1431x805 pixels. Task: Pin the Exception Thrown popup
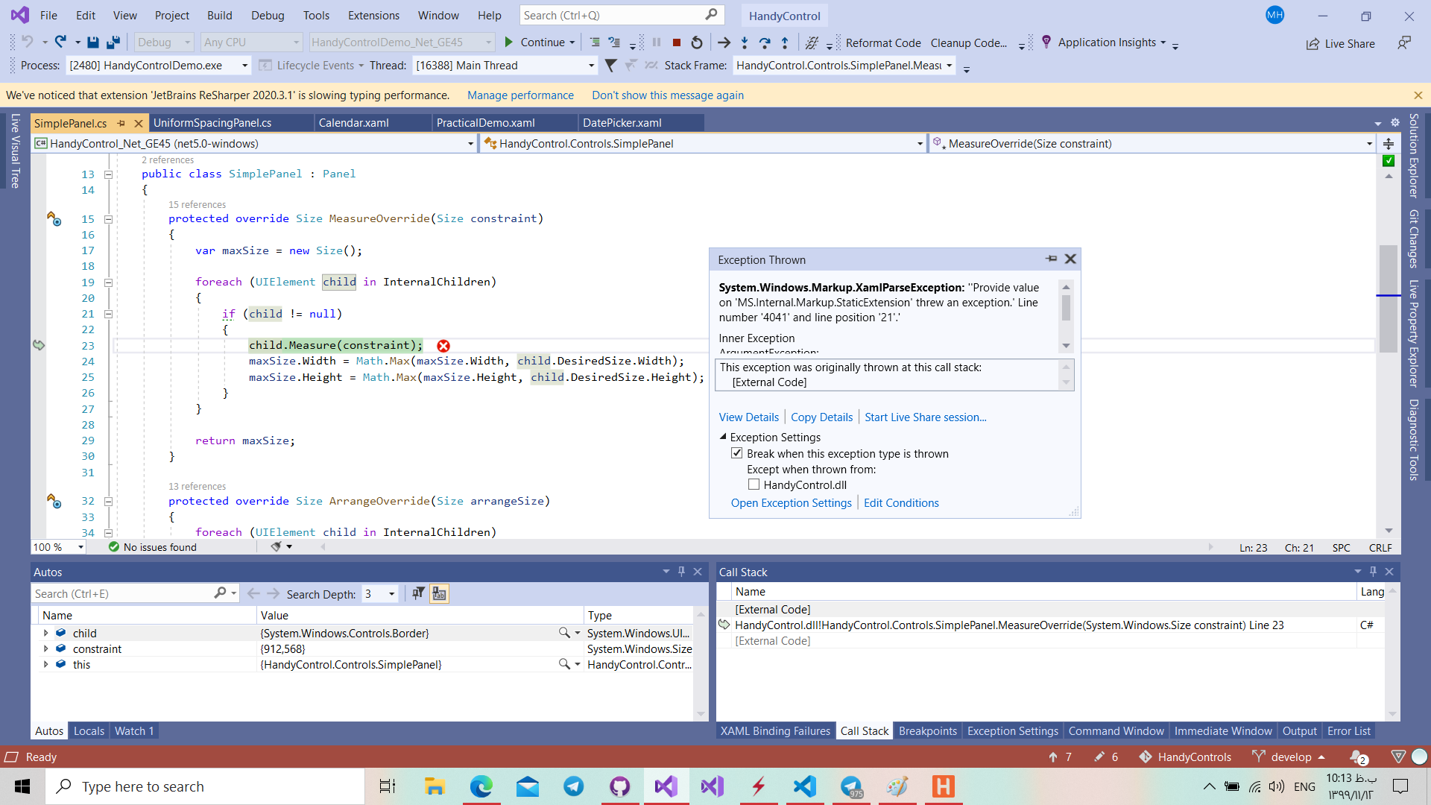1052,259
